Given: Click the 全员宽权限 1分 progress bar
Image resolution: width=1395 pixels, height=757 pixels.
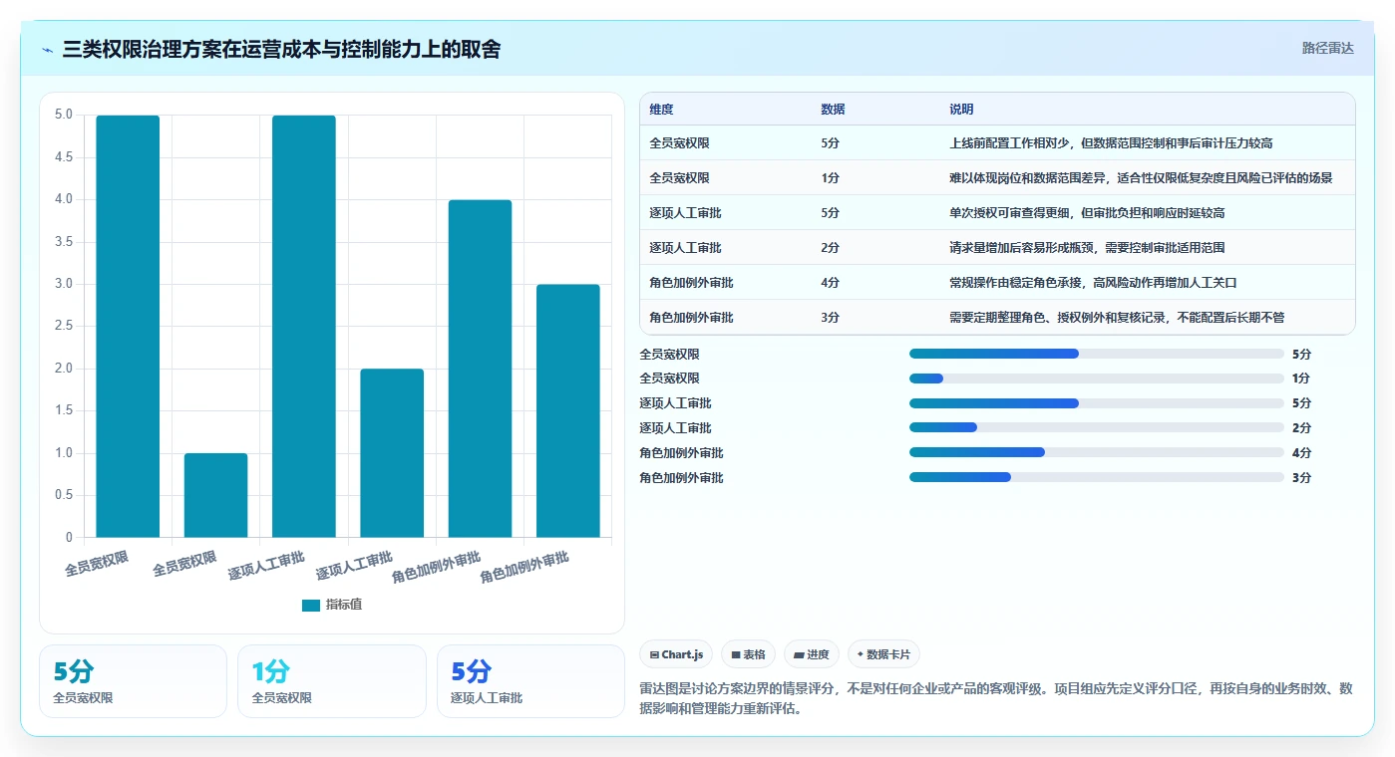Looking at the screenshot, I should [x=1097, y=378].
